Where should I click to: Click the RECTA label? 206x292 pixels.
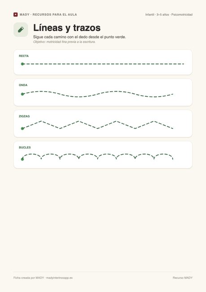tap(24, 56)
